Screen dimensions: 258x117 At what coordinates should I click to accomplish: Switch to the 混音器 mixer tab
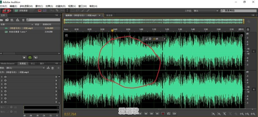[x=109, y=15]
